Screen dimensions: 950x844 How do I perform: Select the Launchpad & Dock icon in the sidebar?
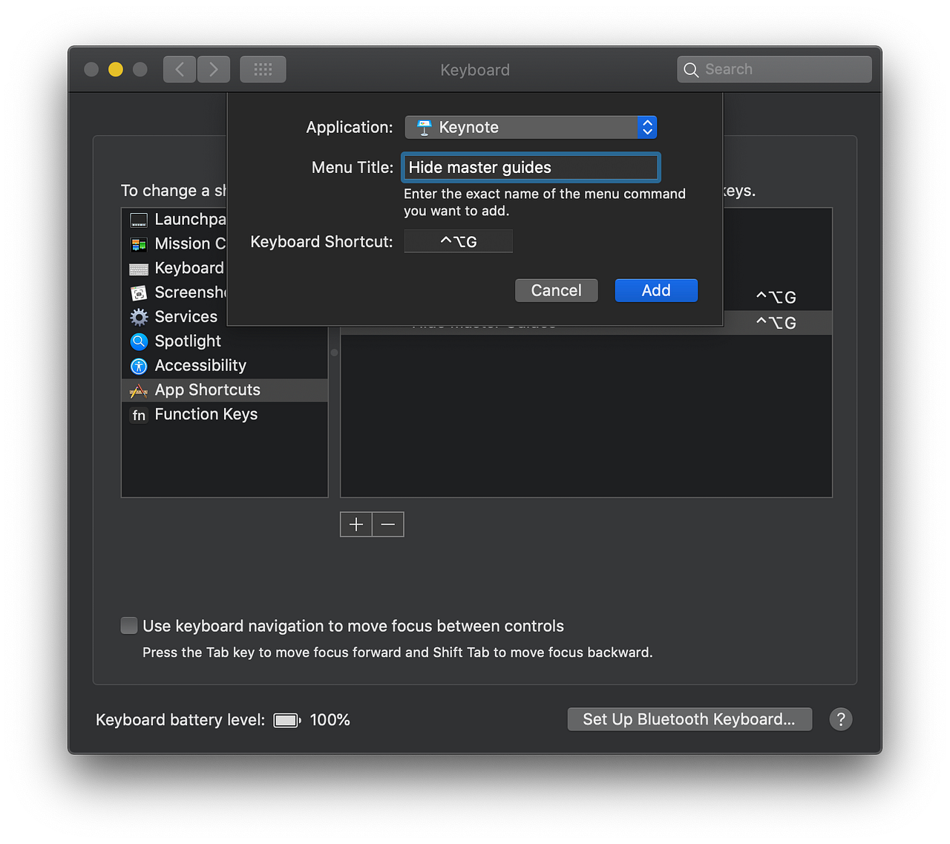(139, 219)
